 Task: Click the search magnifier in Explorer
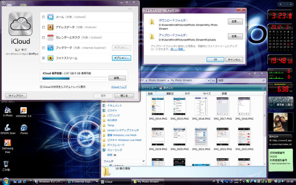click(x=263, y=80)
